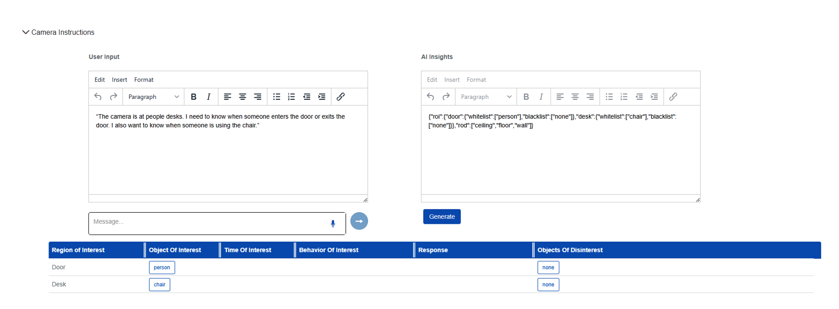This screenshot has height=309, width=839.
Task: Click into the Message input field
Action: 209,222
